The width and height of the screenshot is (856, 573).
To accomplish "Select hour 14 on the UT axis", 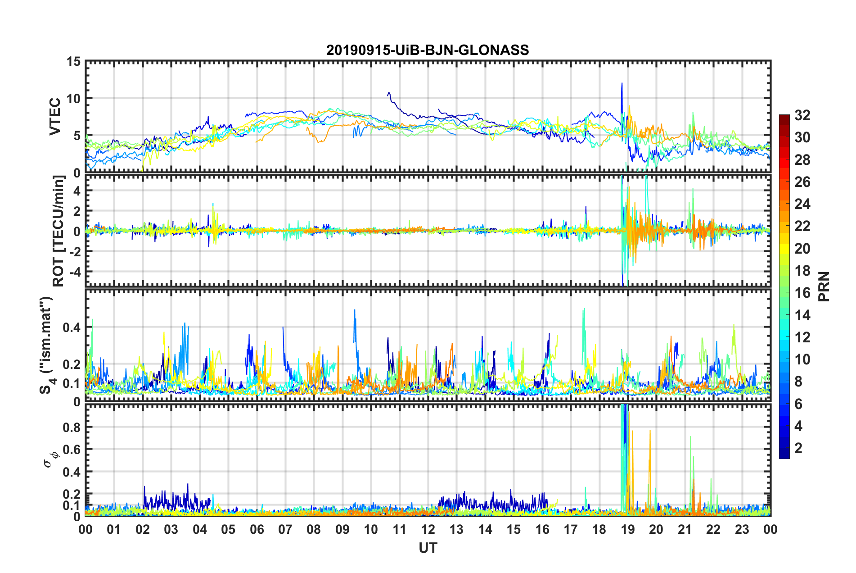I will (485, 529).
